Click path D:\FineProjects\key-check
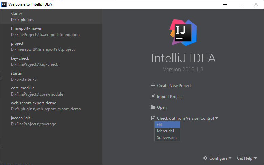Viewport: 264px width, 165px height. pos(34,64)
